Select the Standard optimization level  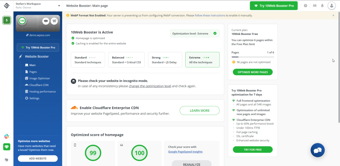[x=88, y=60]
